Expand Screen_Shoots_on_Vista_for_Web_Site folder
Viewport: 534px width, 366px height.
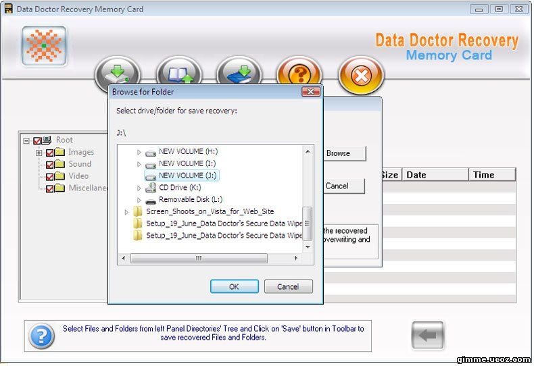(126, 212)
